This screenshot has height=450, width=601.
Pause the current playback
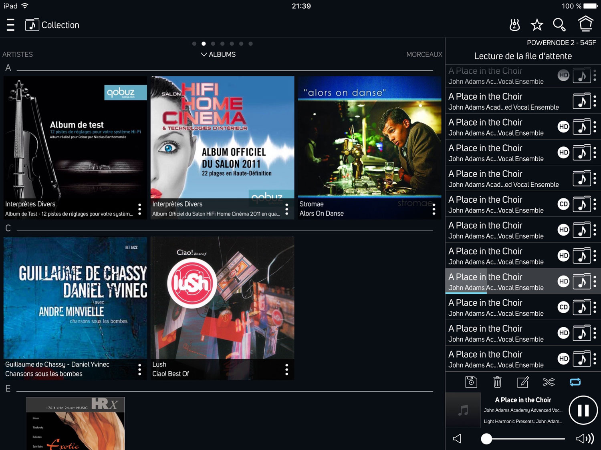pos(583,410)
